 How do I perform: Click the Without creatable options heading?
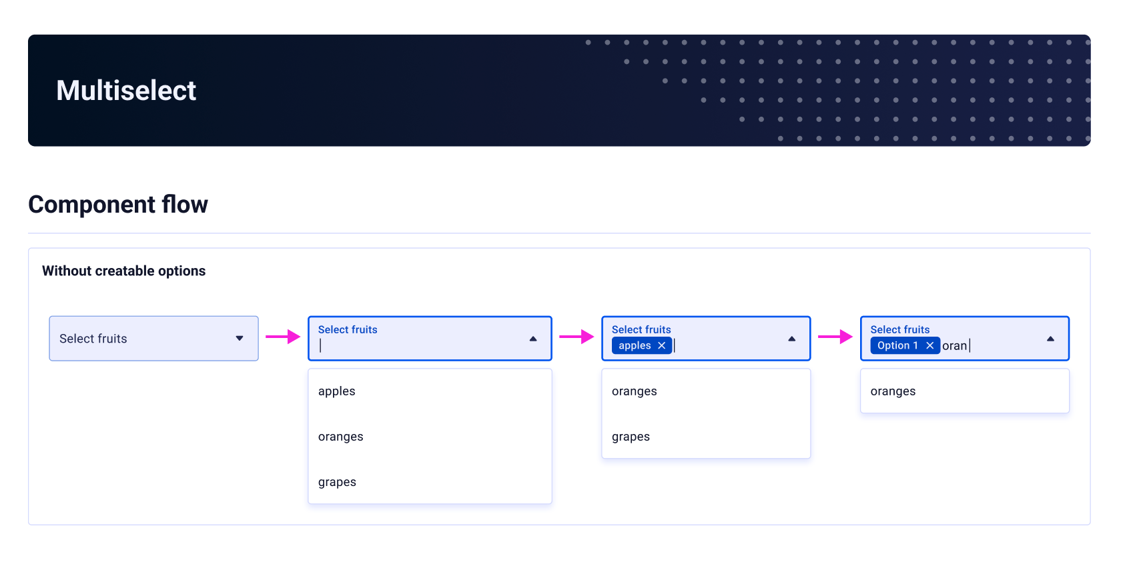point(123,271)
